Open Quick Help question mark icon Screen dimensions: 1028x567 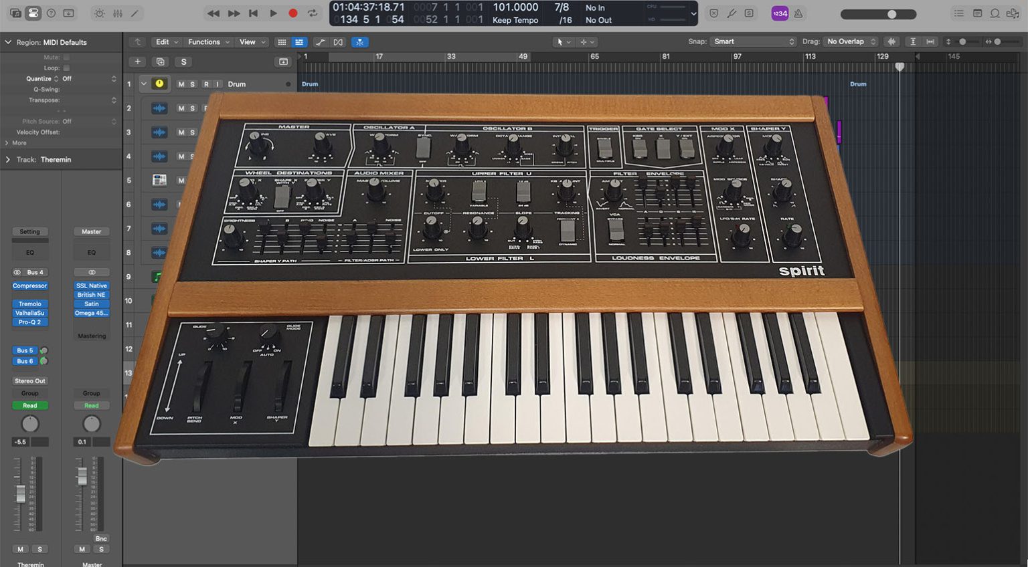pos(51,13)
